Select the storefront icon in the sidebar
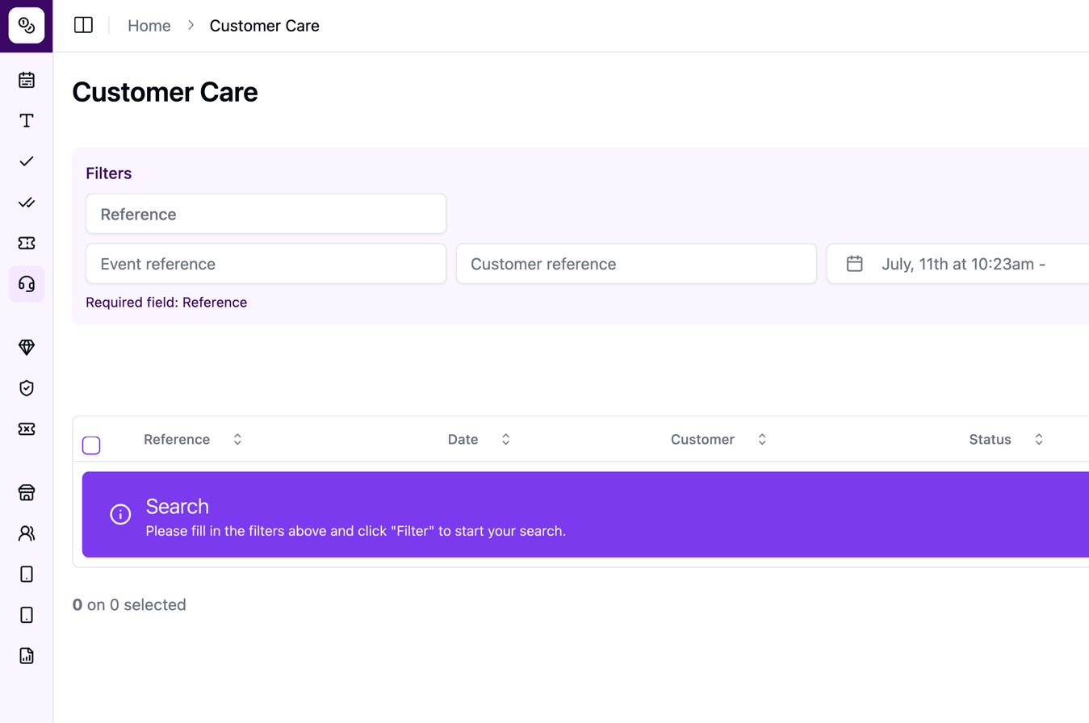 coord(26,492)
